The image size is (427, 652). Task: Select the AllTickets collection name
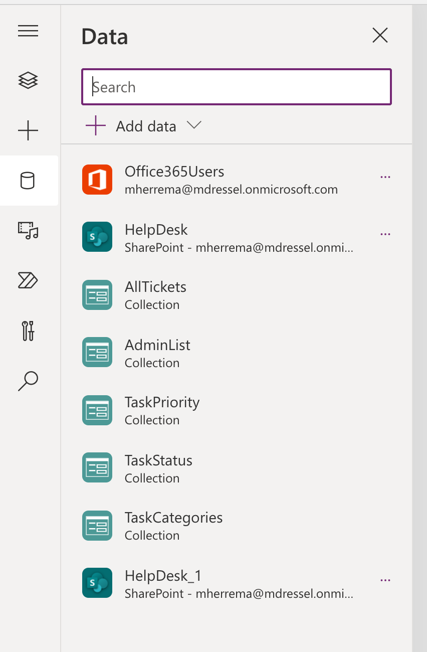click(155, 287)
